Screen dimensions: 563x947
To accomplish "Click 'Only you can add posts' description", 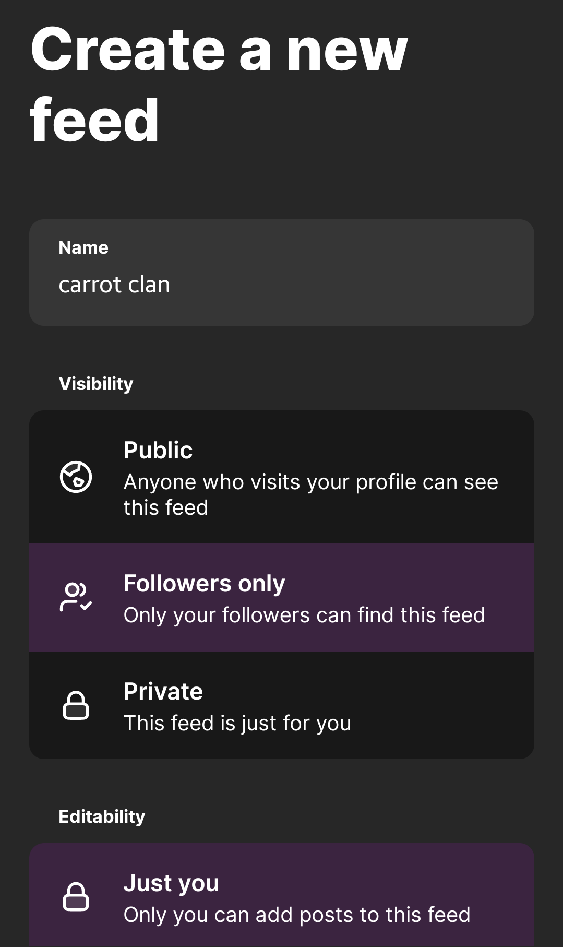I will pos(297,915).
